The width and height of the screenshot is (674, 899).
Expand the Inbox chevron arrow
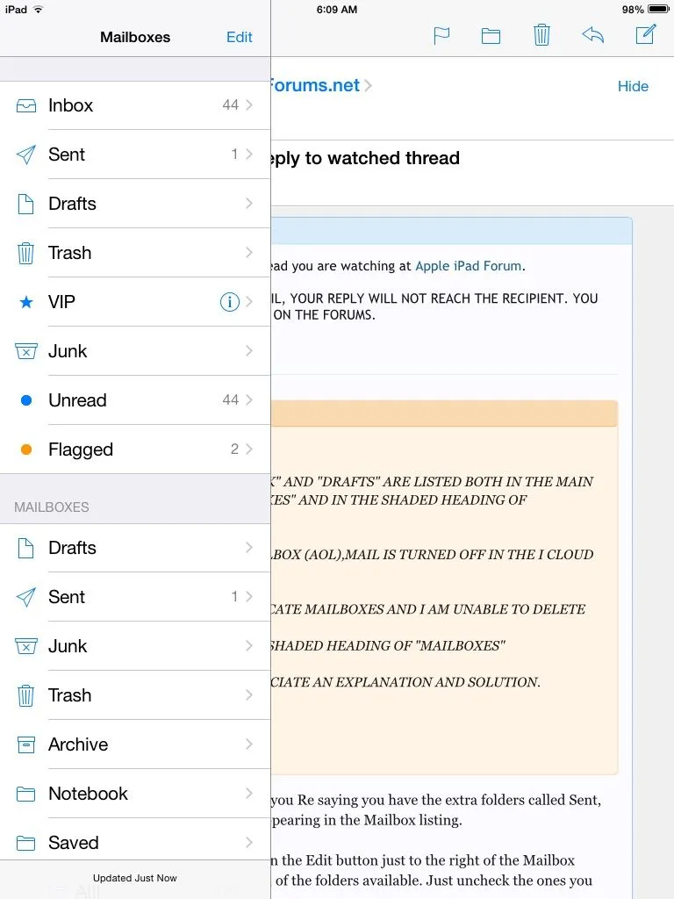(x=250, y=105)
